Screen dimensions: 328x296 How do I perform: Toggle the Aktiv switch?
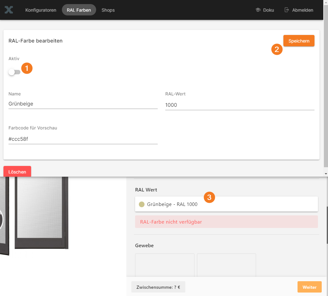pos(14,72)
